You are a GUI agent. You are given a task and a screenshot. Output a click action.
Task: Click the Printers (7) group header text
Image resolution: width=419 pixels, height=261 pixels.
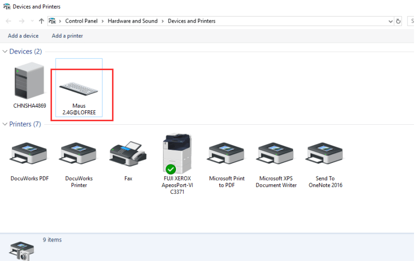(25, 124)
